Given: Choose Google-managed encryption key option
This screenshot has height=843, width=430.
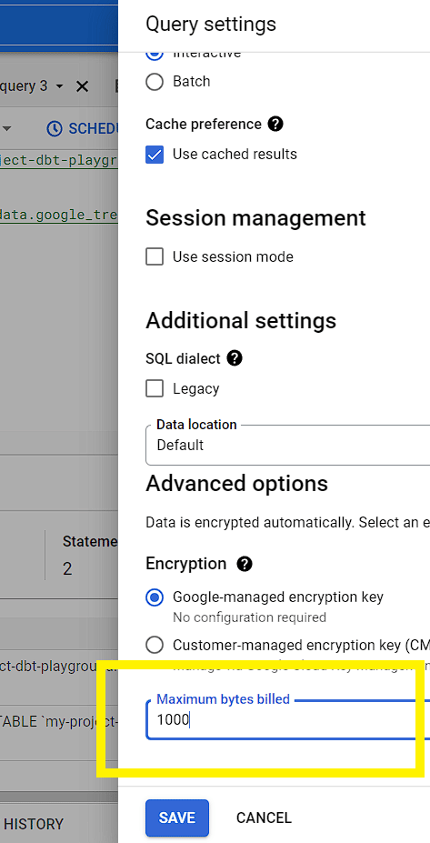Looking at the screenshot, I should click(155, 597).
